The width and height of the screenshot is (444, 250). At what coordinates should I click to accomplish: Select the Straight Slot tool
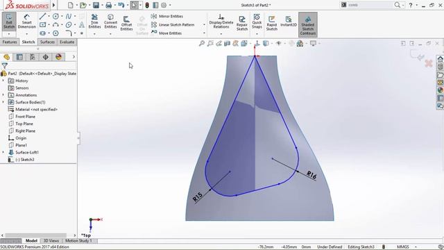(43, 33)
